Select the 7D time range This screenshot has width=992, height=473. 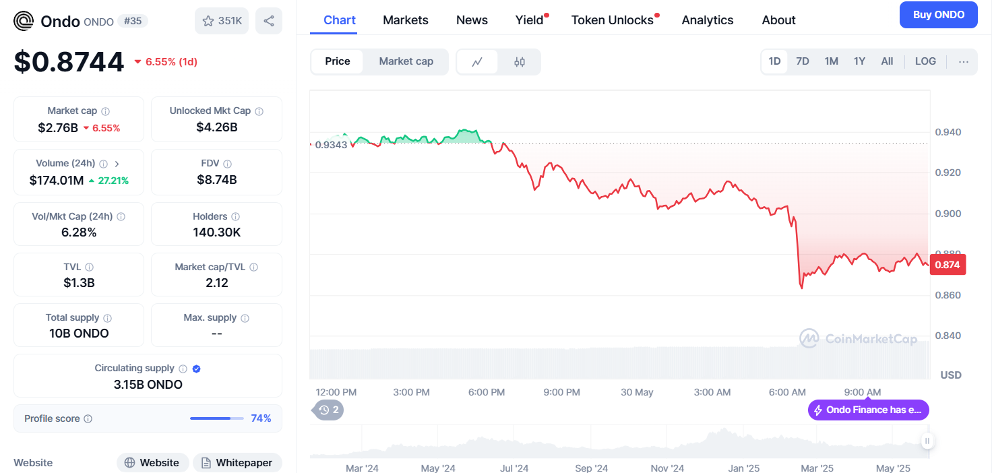(803, 61)
